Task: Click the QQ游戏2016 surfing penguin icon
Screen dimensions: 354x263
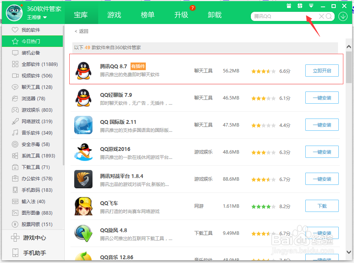Action: [x=83, y=152]
